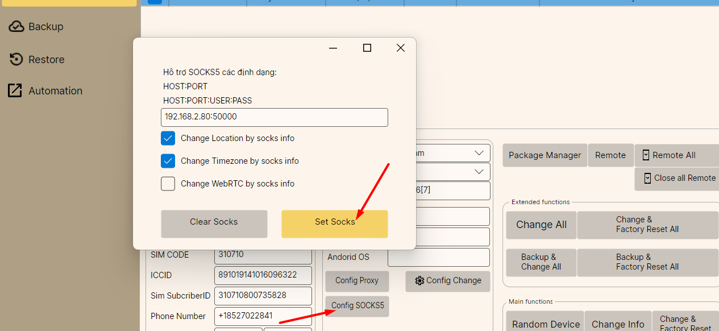Click the dropdown icon on Remote All
719x331 pixels.
[x=646, y=155]
